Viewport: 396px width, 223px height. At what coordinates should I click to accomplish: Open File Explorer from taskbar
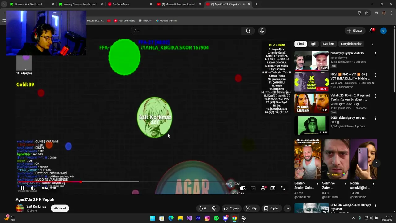coord(180,218)
